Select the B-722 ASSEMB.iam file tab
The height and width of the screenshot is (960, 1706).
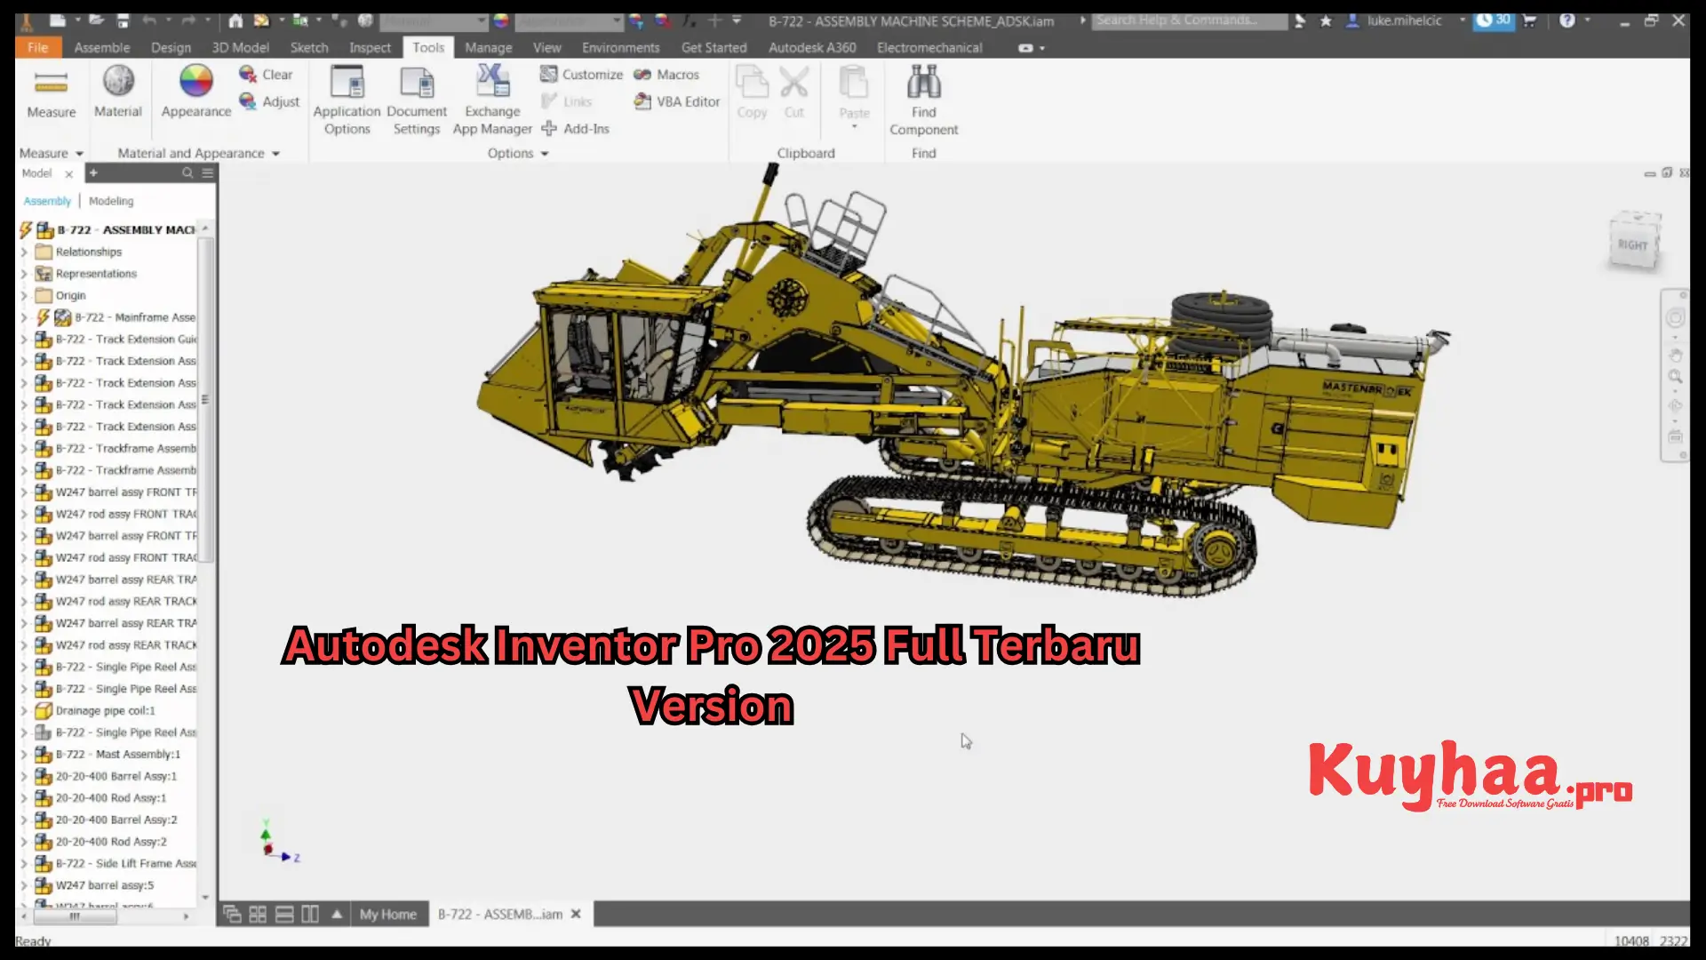pyautogui.click(x=499, y=915)
